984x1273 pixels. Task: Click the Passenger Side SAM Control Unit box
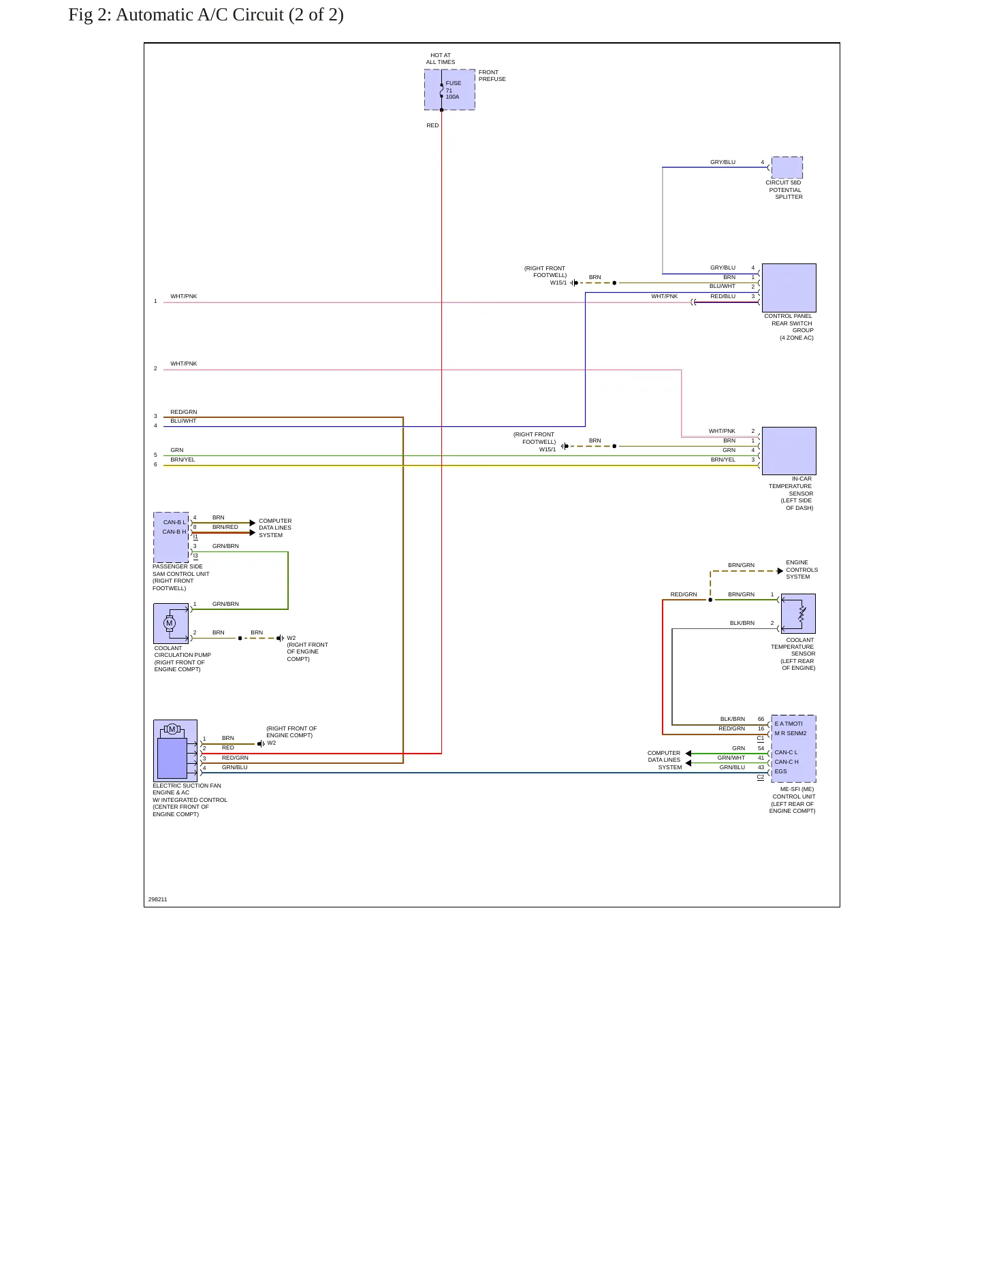coord(171,537)
